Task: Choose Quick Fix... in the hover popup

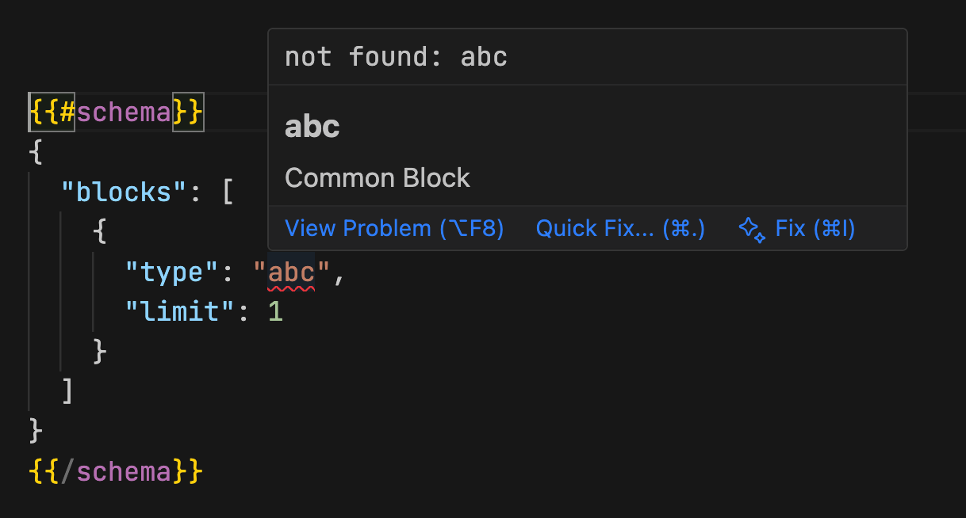Action: [620, 229]
